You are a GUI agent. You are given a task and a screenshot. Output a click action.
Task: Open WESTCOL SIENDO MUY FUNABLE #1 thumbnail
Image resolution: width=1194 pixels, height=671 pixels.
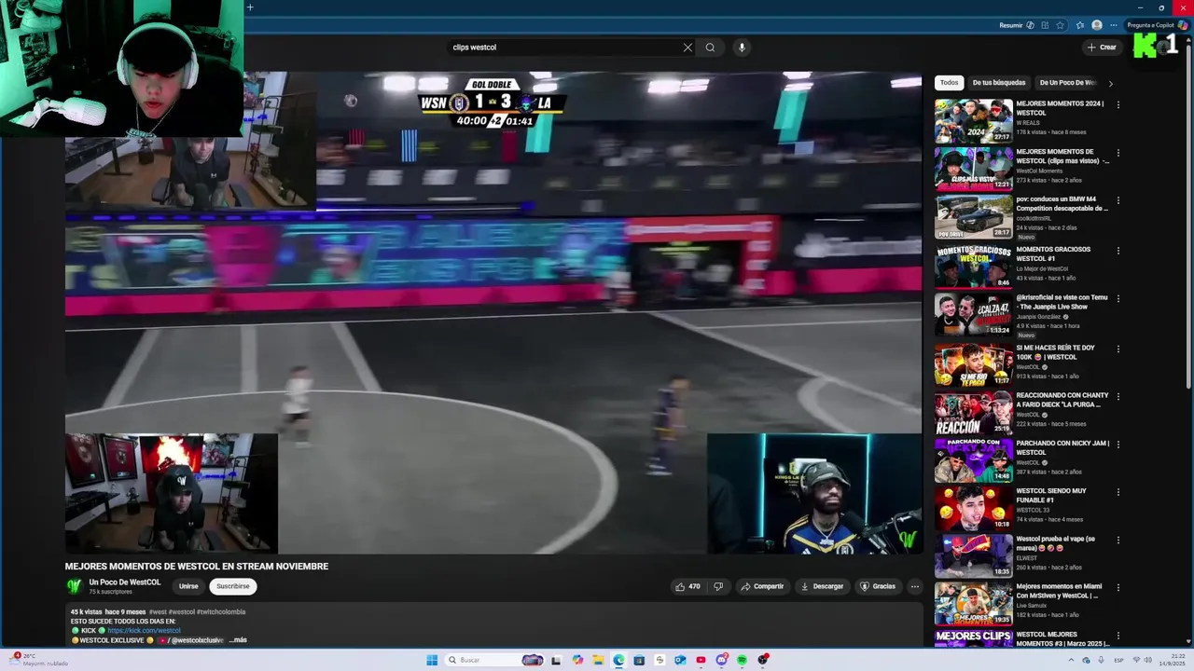point(973,508)
